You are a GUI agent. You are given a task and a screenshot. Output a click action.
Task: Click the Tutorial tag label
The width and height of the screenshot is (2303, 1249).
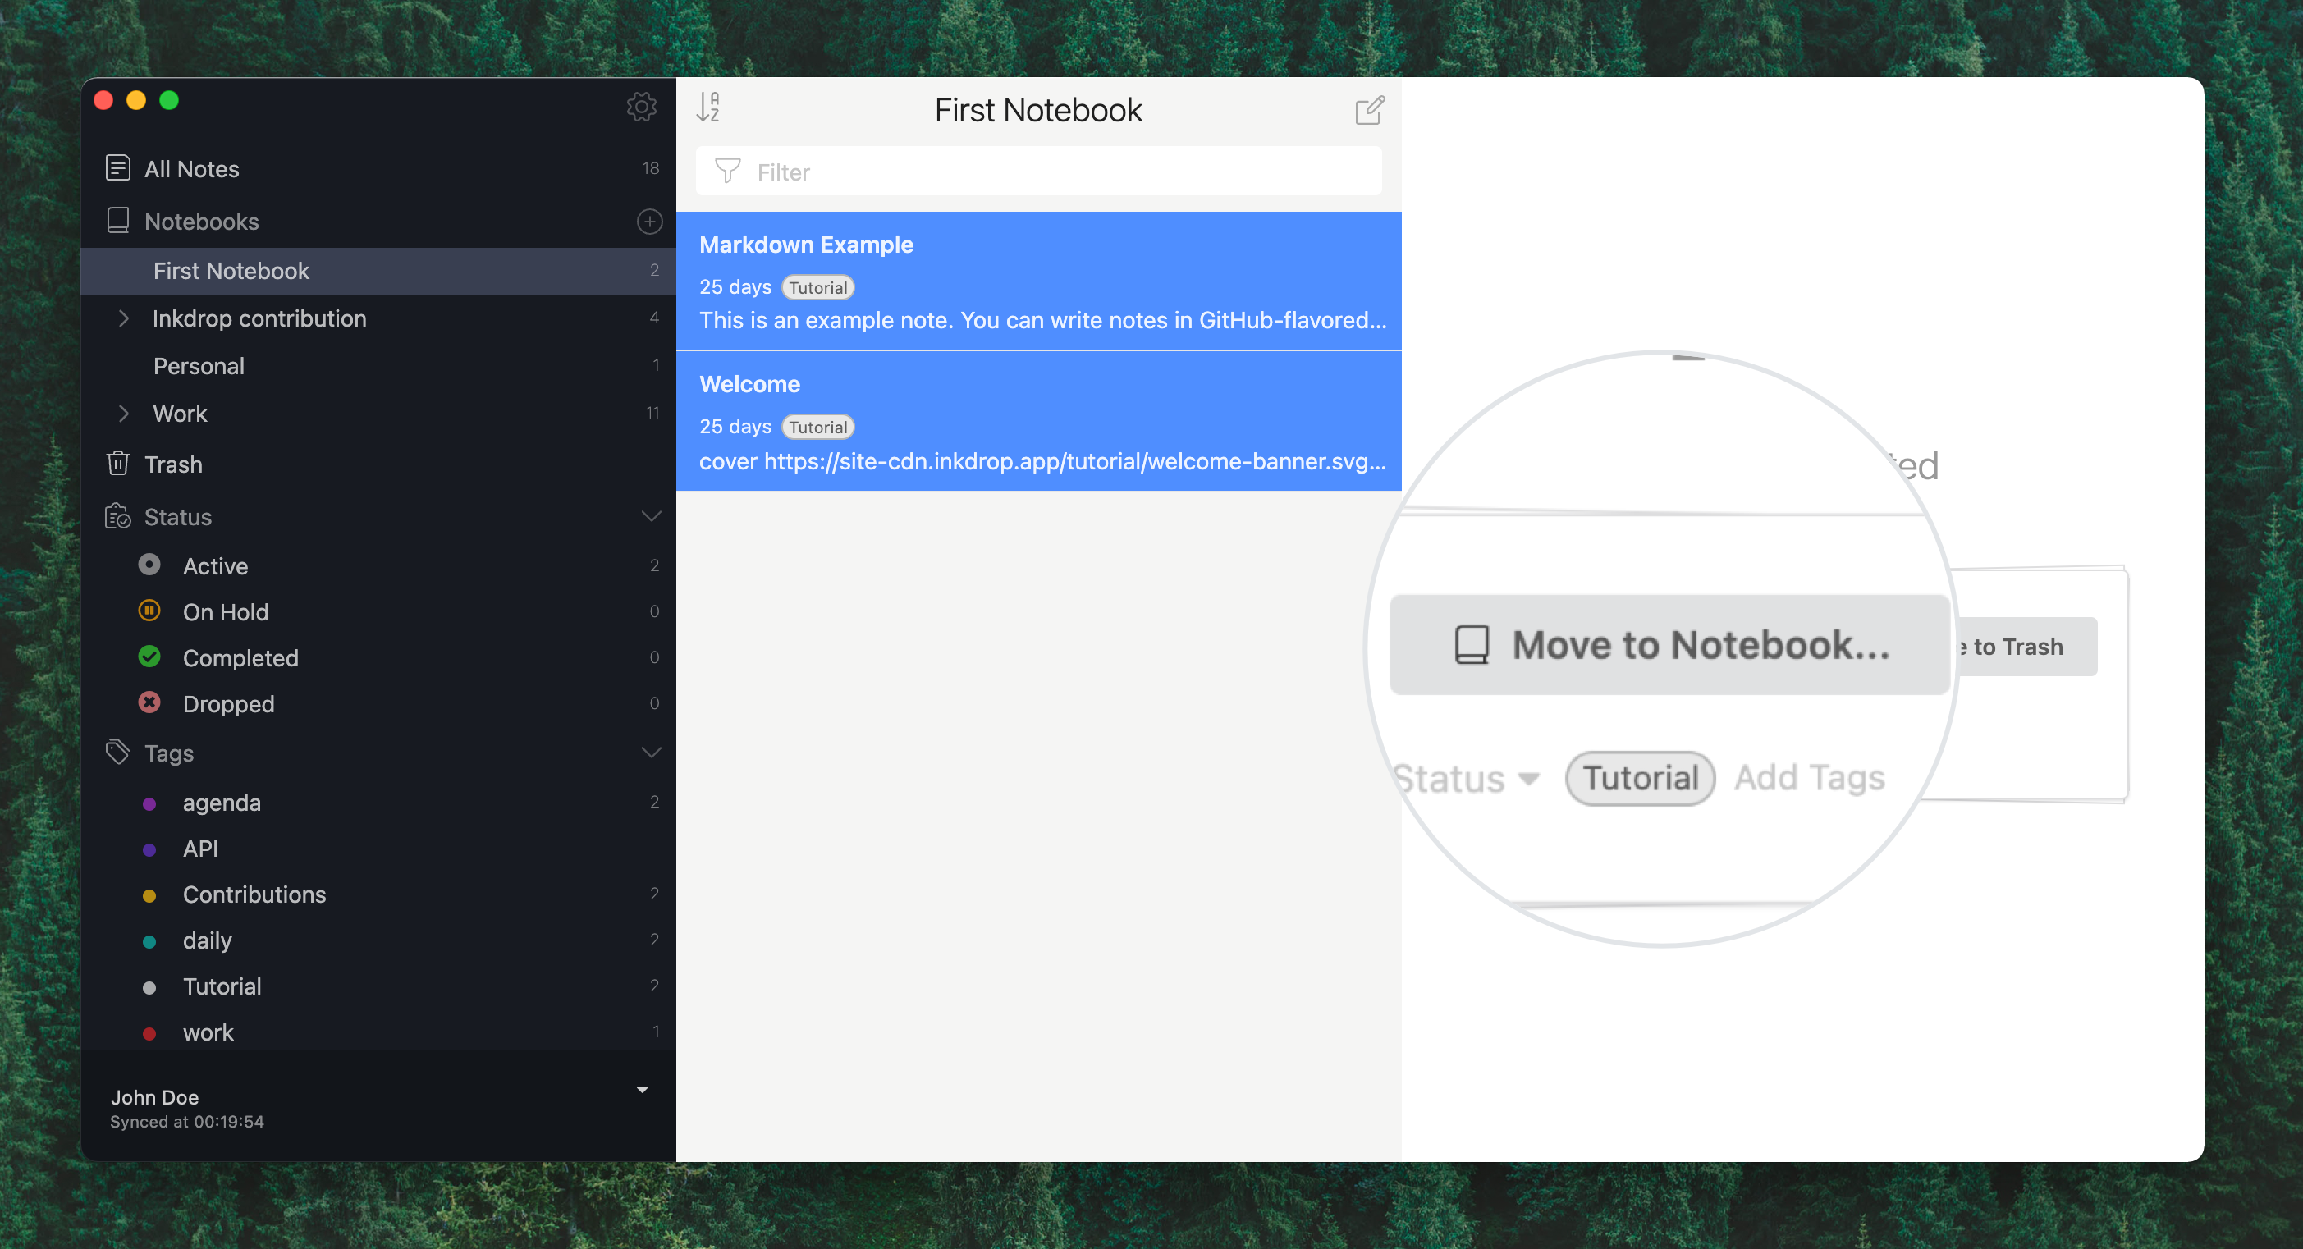point(1637,775)
